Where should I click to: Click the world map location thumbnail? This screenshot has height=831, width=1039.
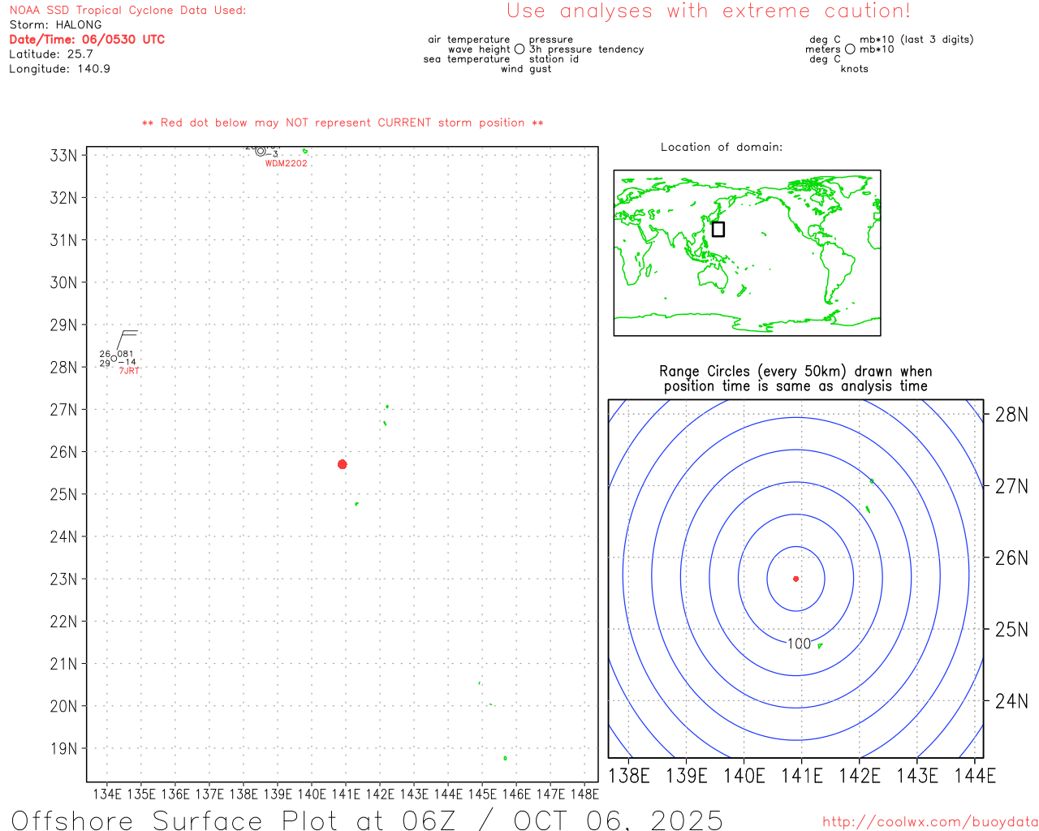(747, 252)
